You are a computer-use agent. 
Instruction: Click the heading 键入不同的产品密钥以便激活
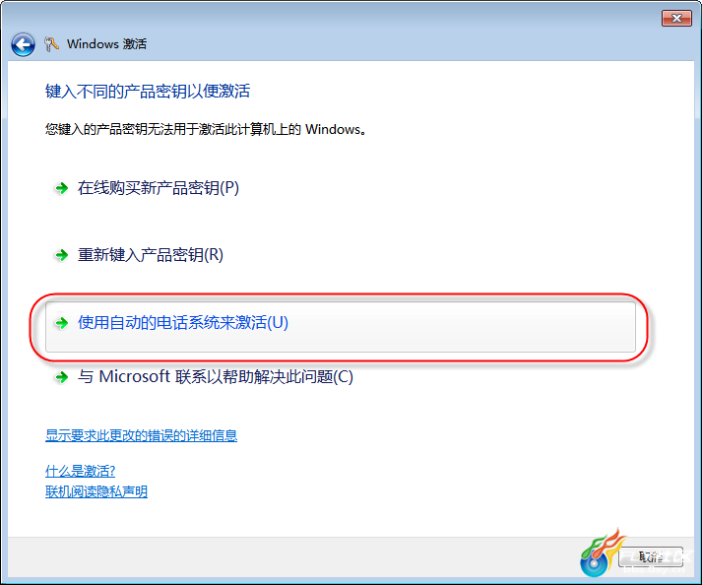pos(148,91)
